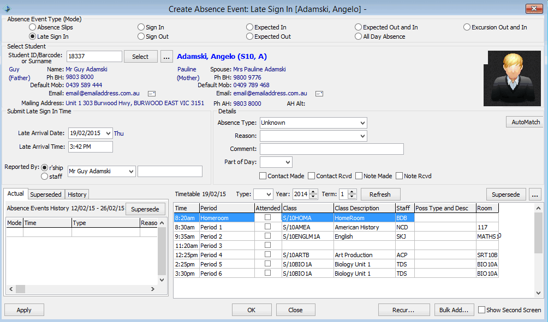Click the student photo thumbnail

tap(512, 78)
